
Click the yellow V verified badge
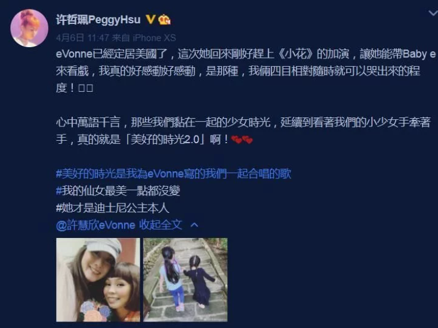pyautogui.click(x=150, y=19)
